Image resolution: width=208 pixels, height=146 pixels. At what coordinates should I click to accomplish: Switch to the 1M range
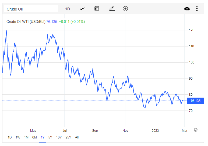pos(26,137)
